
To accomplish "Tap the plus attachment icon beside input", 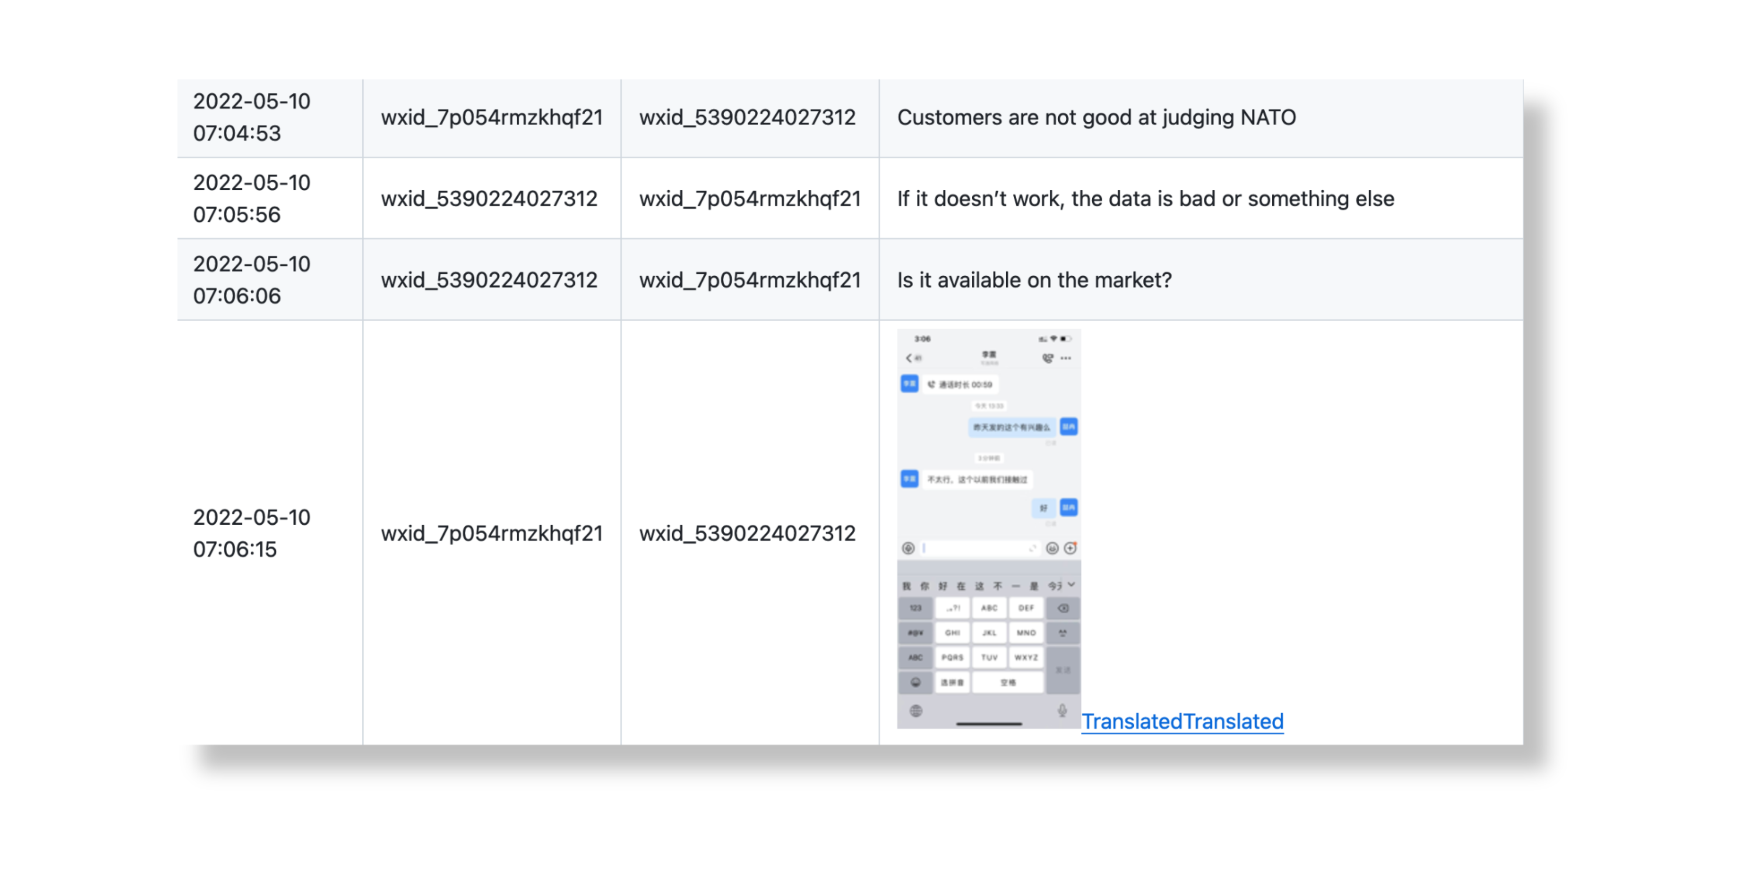I will [x=1070, y=548].
